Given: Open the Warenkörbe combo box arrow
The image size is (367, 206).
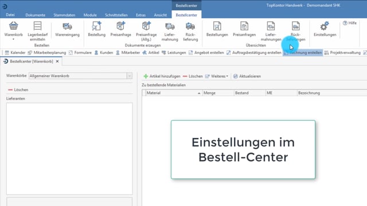Looking at the screenshot, I should [x=130, y=76].
